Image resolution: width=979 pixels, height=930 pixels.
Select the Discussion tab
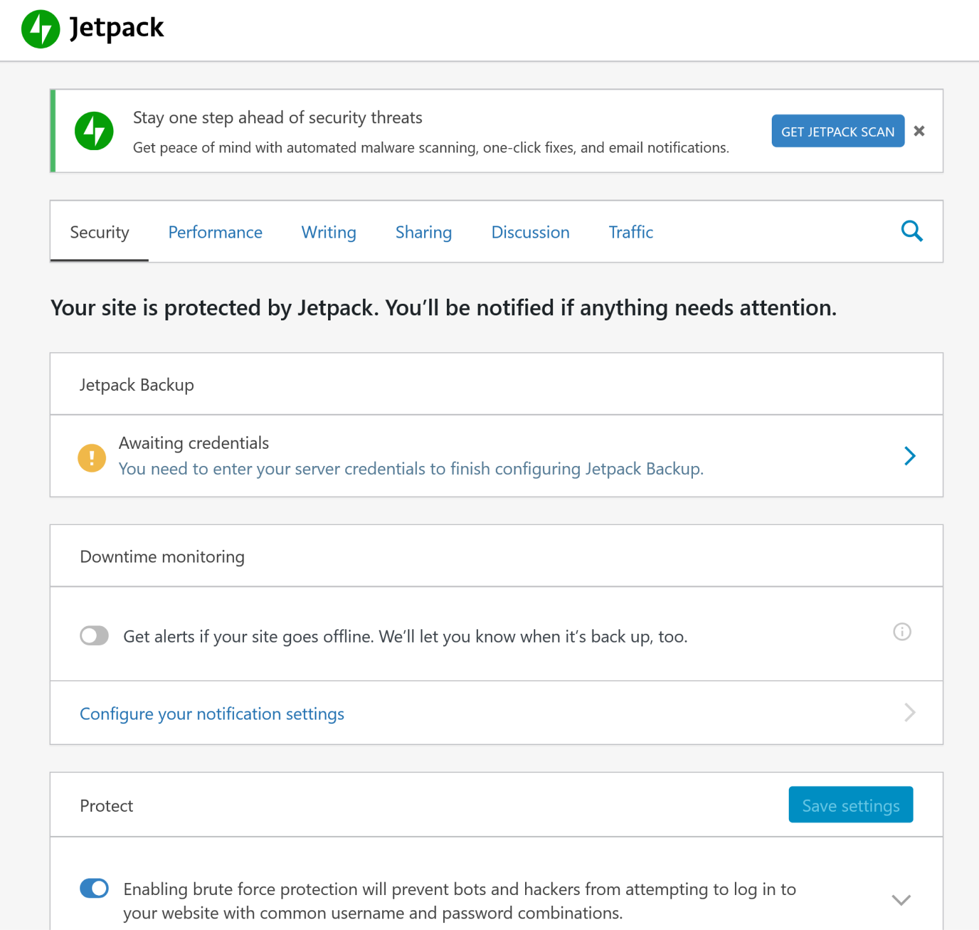click(530, 233)
